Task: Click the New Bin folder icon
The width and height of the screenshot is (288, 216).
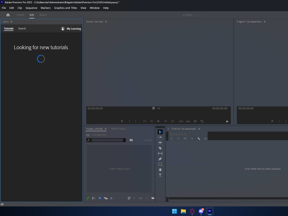Action: (x=153, y=198)
